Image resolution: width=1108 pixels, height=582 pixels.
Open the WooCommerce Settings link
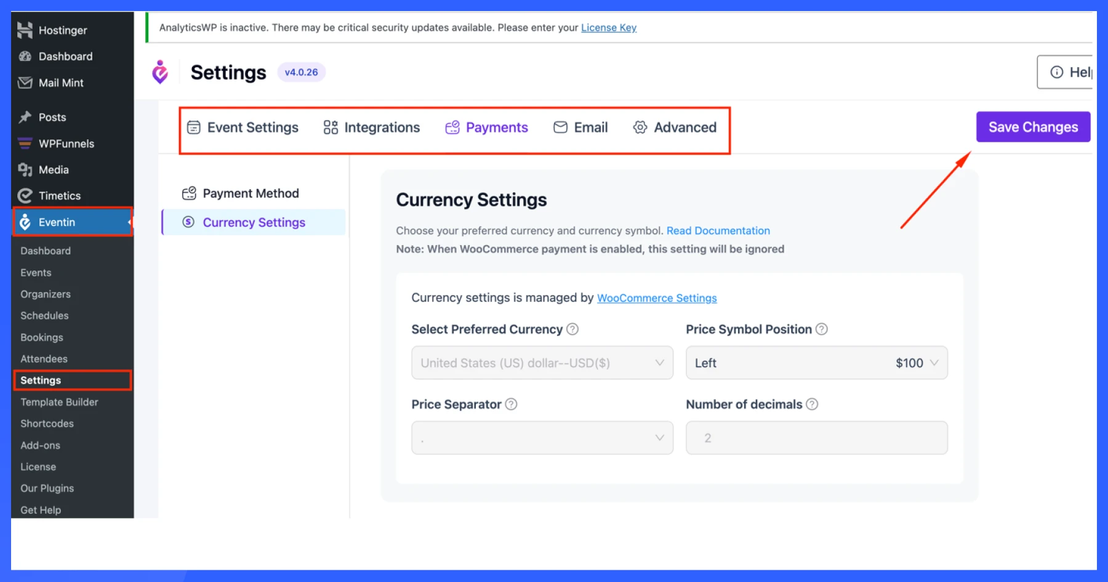pos(657,298)
